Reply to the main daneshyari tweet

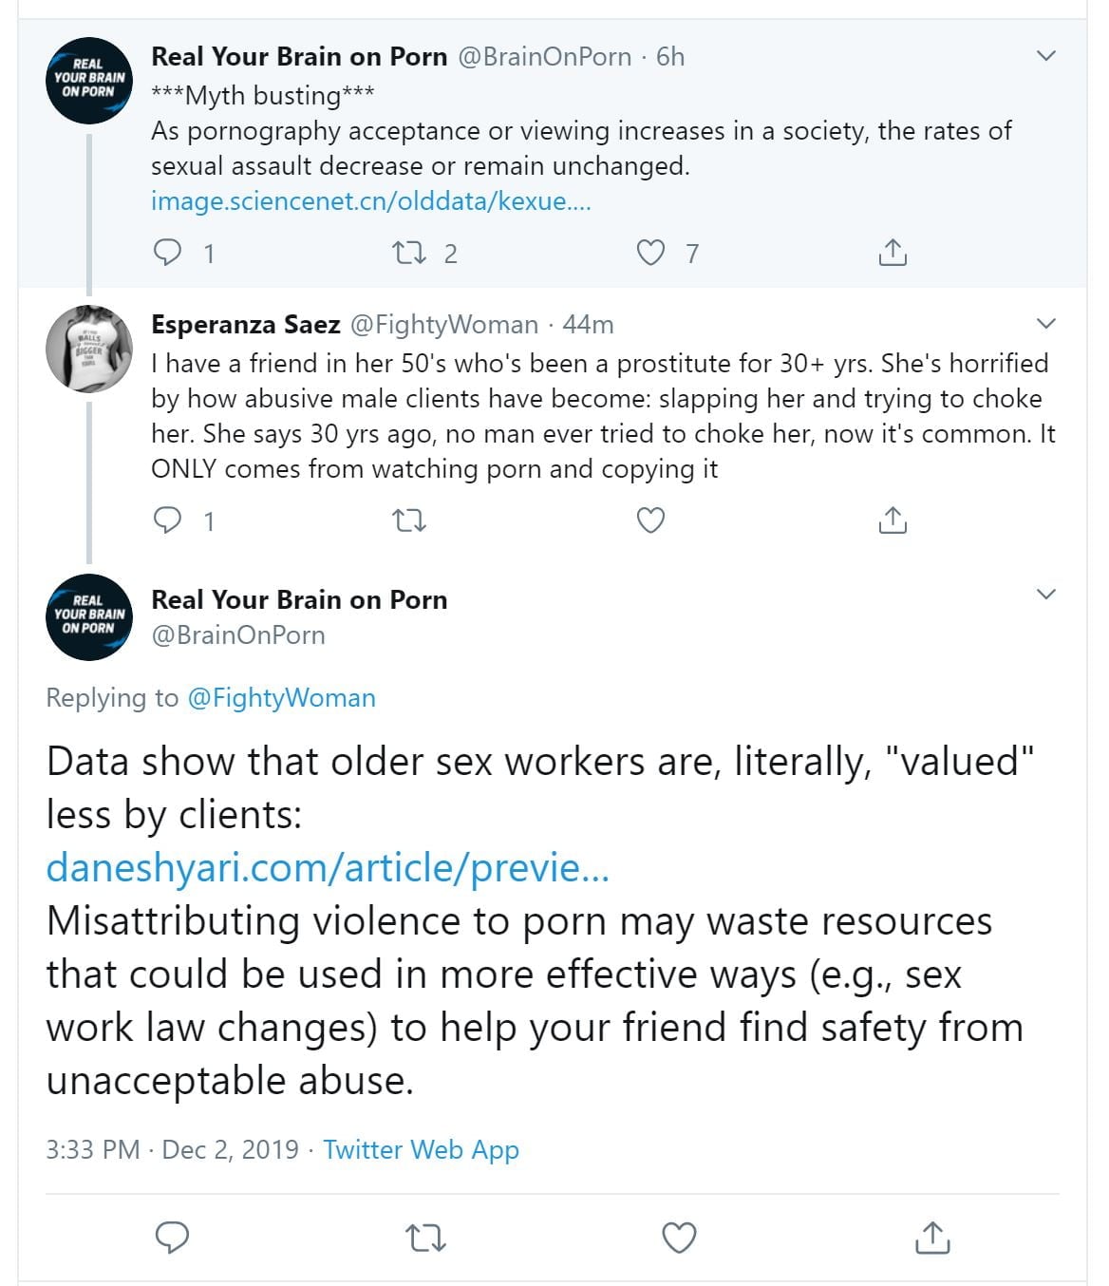click(172, 1238)
